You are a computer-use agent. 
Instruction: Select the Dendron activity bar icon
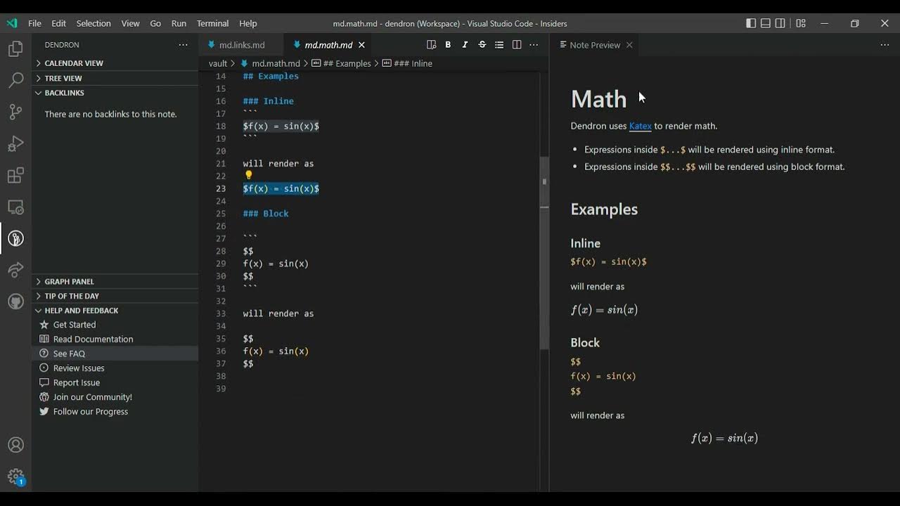click(15, 239)
